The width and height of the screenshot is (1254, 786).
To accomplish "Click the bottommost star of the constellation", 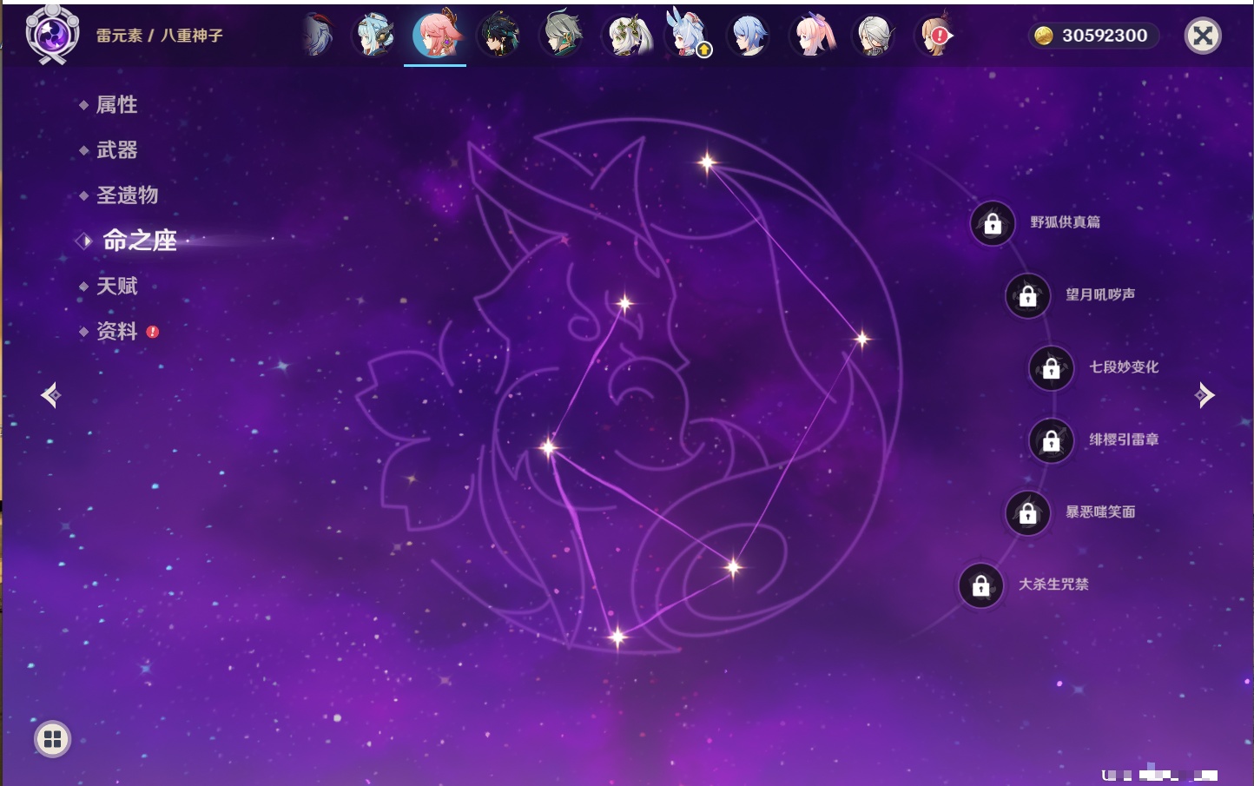I will 617,638.
